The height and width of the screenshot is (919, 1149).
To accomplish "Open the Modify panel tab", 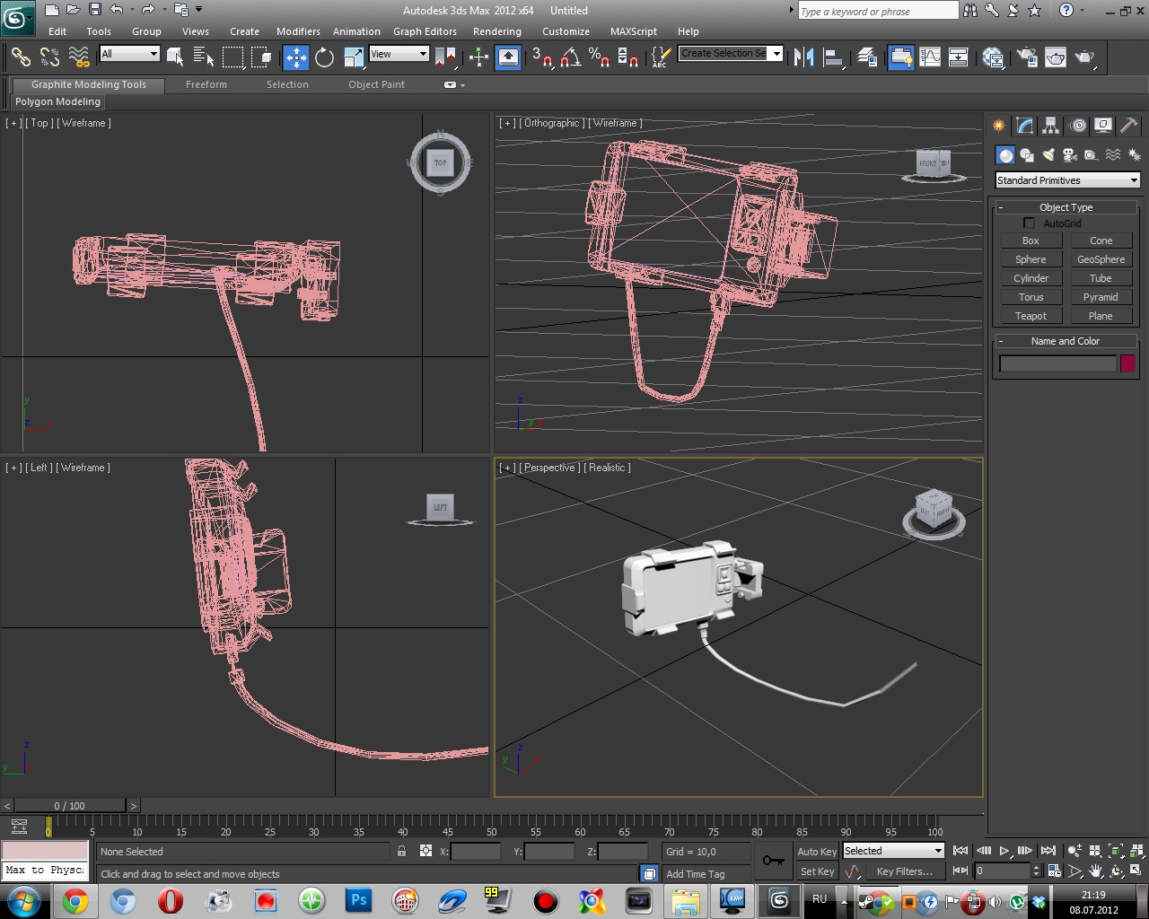I will (1024, 126).
